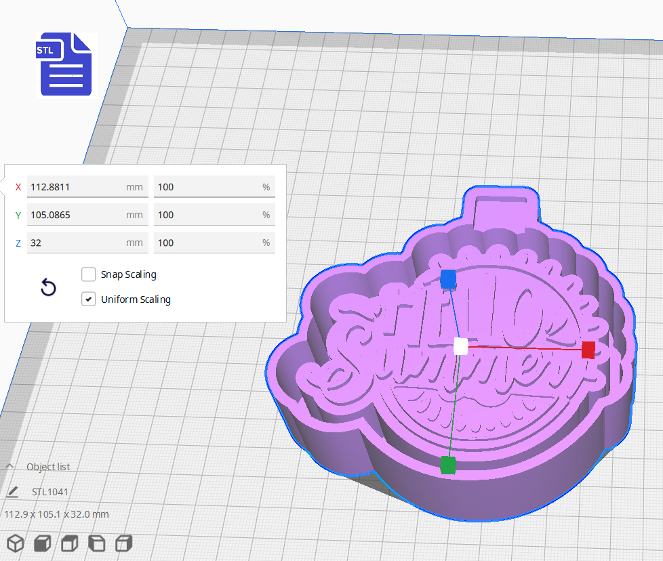Click the blue Z scale handle
Image resolution: width=663 pixels, height=561 pixels.
tap(447, 277)
